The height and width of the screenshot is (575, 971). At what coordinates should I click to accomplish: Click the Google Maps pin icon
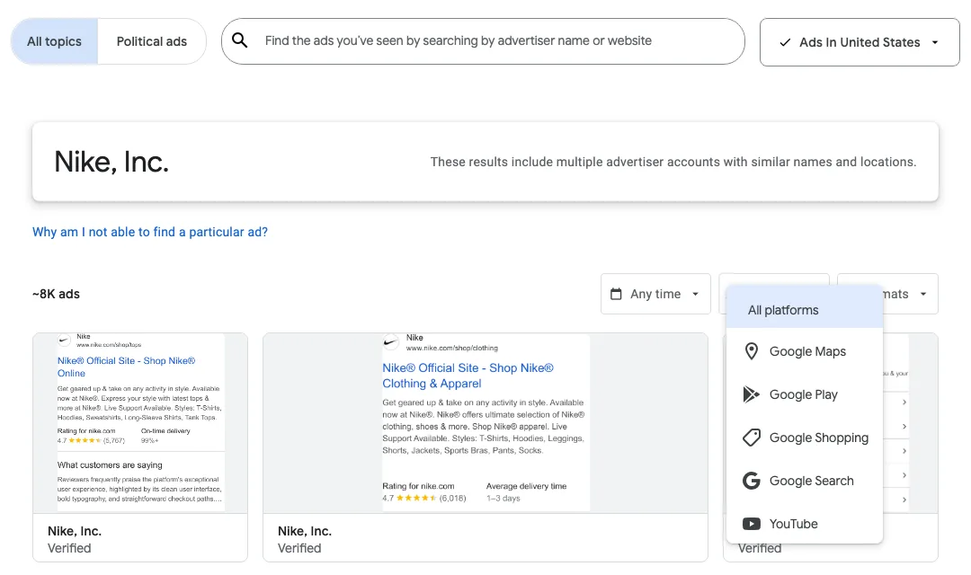(751, 351)
